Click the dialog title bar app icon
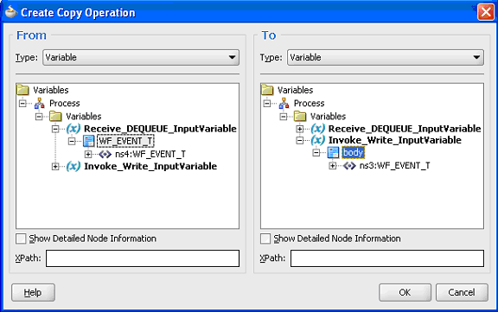 (x=10, y=12)
